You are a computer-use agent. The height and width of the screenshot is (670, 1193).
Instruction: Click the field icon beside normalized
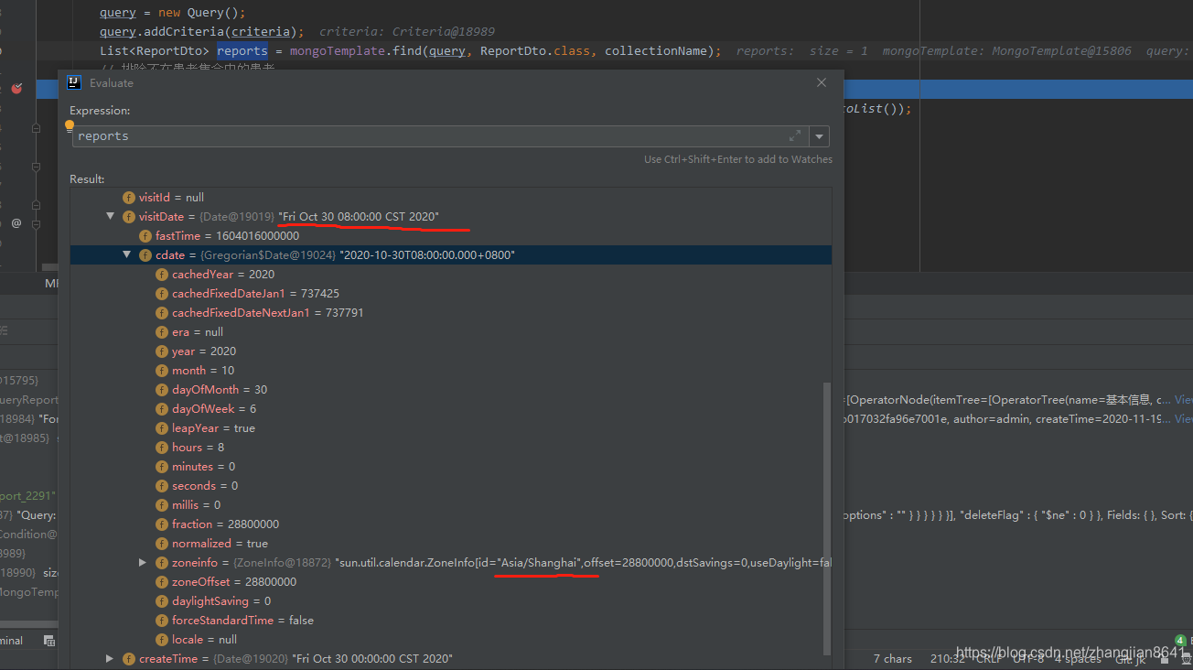[x=162, y=543]
